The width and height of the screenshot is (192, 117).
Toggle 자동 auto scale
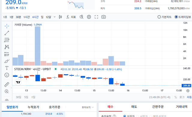pos(189,97)
